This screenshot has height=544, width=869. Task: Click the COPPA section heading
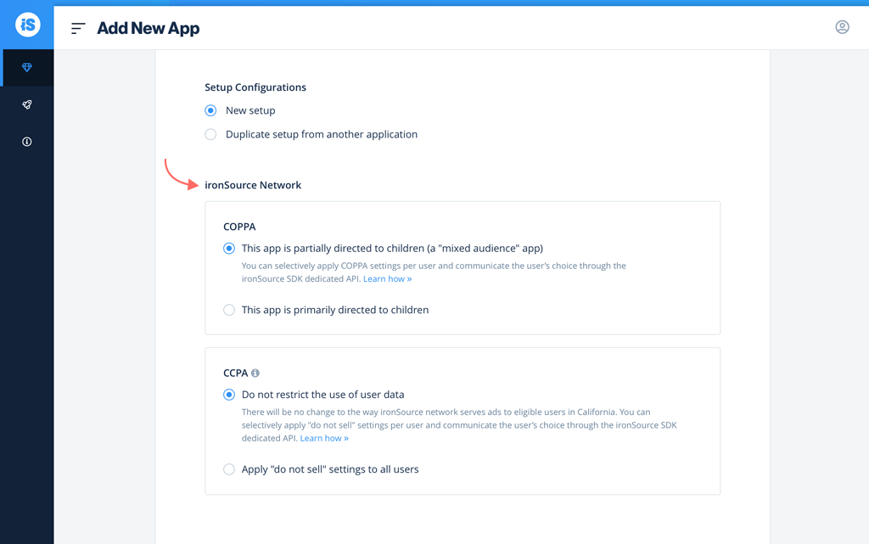[239, 227]
